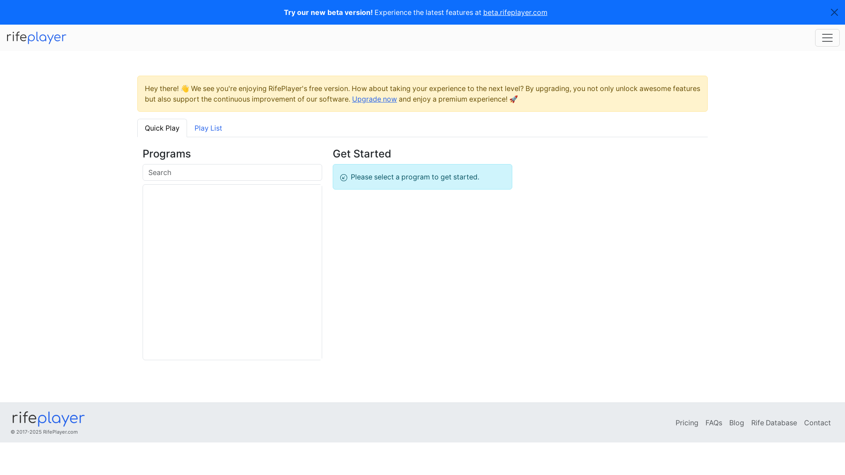Open the hamburger navigation menu
Image resolution: width=845 pixels, height=475 pixels.
827,38
